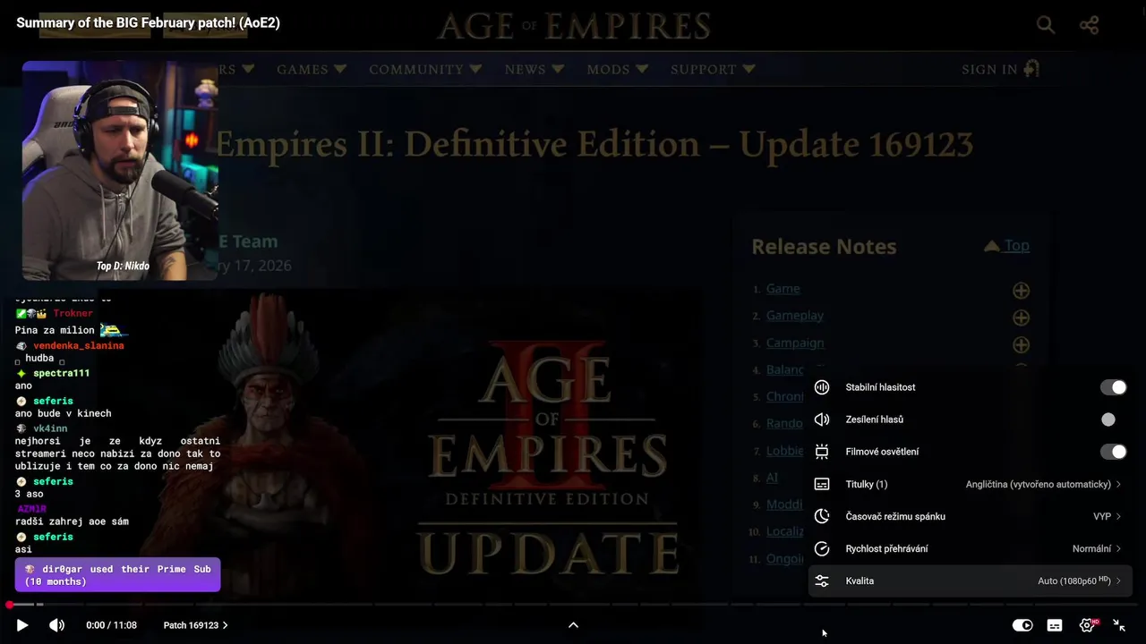
Task: Click username Trokner in chat
Action: click(73, 313)
